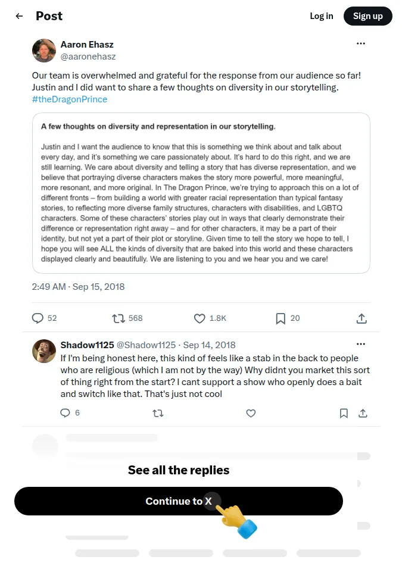
Task: Open Aaron Ehasz's profile picture
Action: [x=43, y=51]
